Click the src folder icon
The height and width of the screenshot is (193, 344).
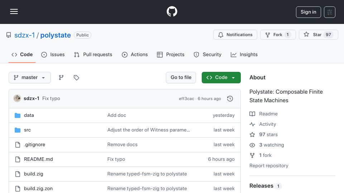coord(18,130)
